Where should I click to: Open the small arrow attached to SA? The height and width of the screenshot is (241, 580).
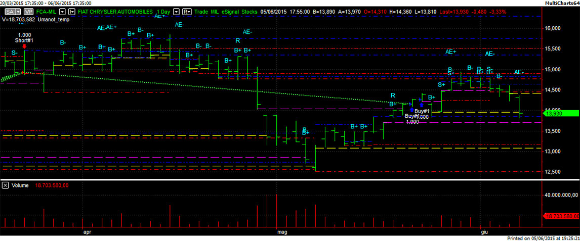18,11
